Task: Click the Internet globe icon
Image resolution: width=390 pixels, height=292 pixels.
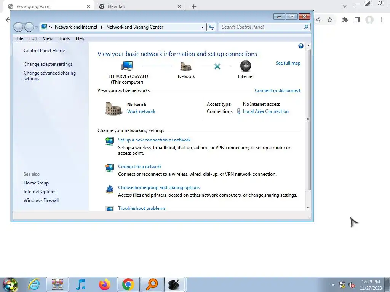Action: coord(246,66)
